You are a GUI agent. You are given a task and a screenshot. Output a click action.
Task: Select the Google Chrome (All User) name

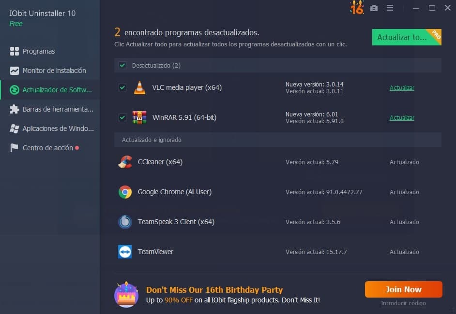tap(174, 192)
